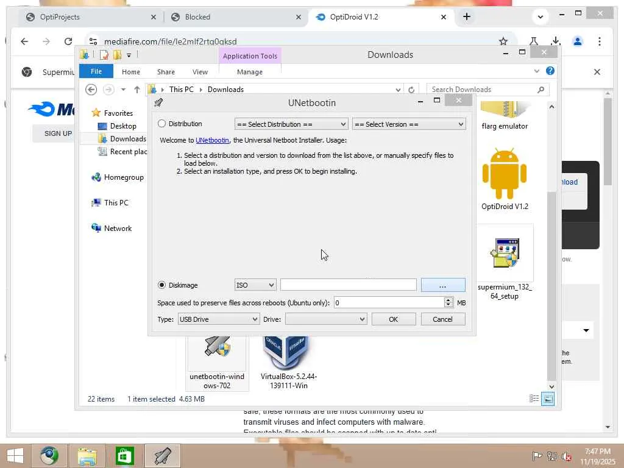624x468 pixels.
Task: Open the Select Distribution dropdown
Action: [291, 124]
